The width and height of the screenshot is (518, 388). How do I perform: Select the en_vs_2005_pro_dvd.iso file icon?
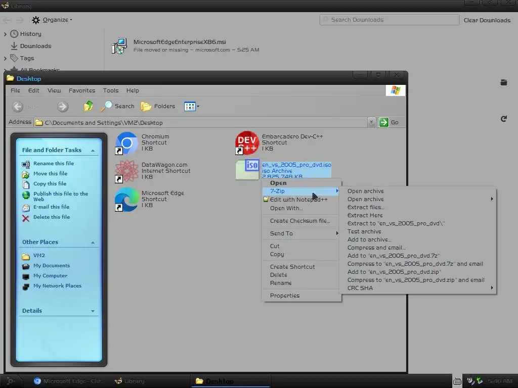247,170
